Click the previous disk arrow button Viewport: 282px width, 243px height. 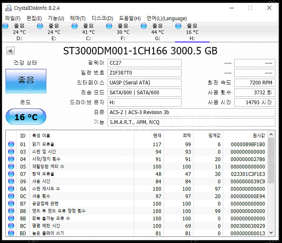point(10,51)
